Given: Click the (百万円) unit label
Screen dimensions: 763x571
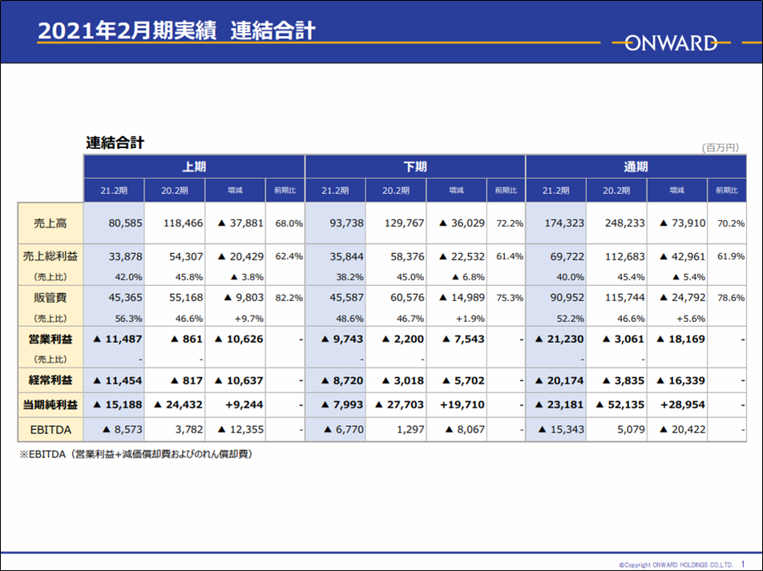Looking at the screenshot, I should (x=721, y=148).
